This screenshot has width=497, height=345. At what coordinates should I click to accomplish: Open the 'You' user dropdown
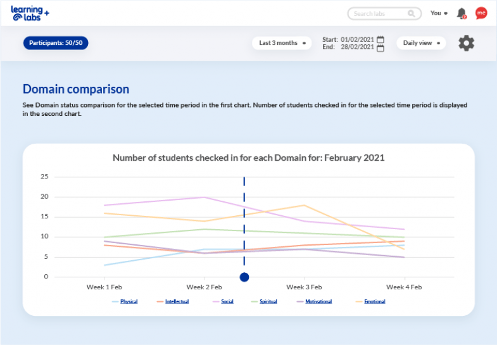(439, 13)
